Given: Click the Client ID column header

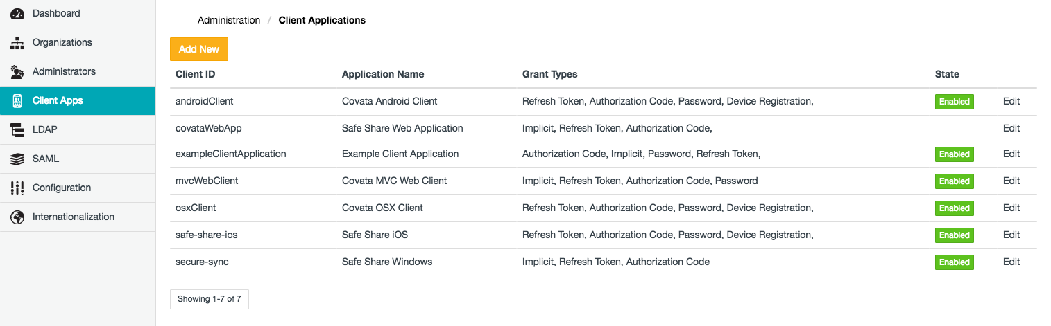Looking at the screenshot, I should pos(200,74).
